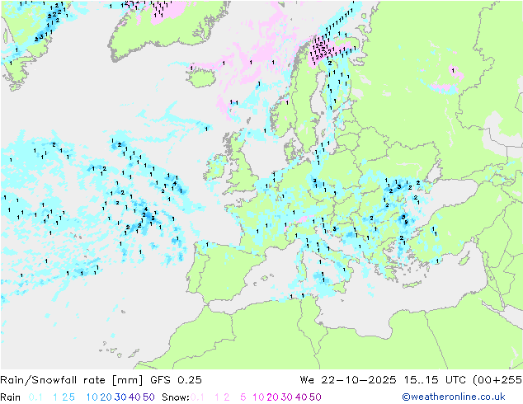523x404 pixels.
Task: Select the 'Rain/Snowfall rate [mm] GFS 0.25' title
Action: click(x=101, y=380)
